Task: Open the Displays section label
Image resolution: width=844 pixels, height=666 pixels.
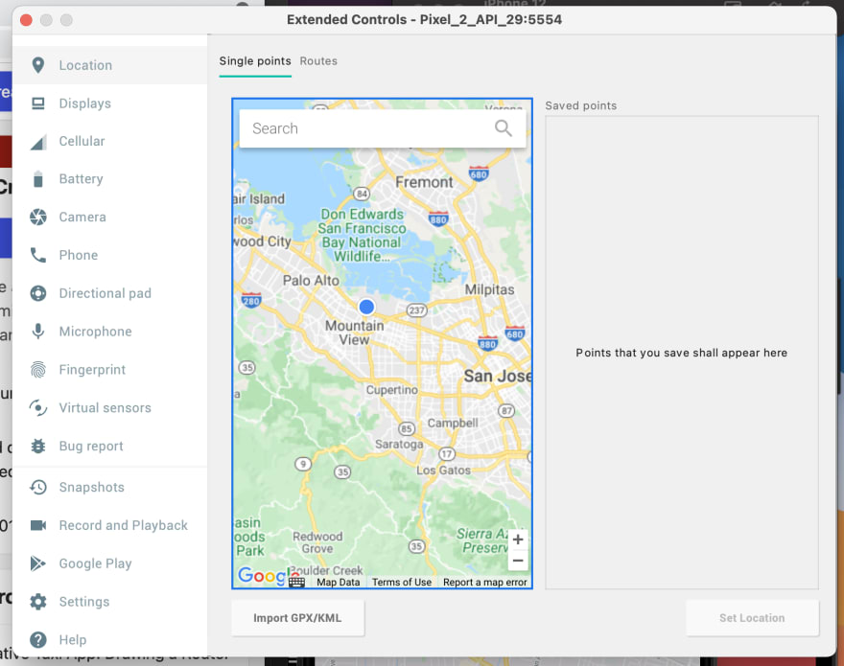Action: [x=85, y=103]
